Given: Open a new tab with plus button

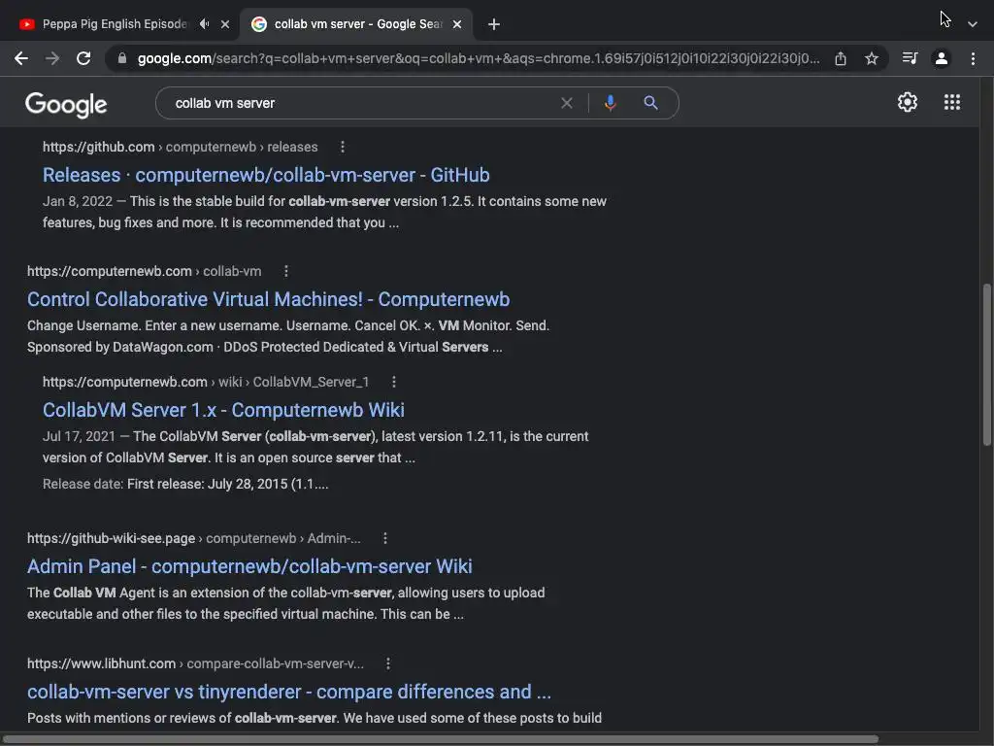Looking at the screenshot, I should [x=494, y=24].
